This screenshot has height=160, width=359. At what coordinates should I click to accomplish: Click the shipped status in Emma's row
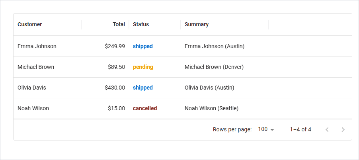(142, 46)
